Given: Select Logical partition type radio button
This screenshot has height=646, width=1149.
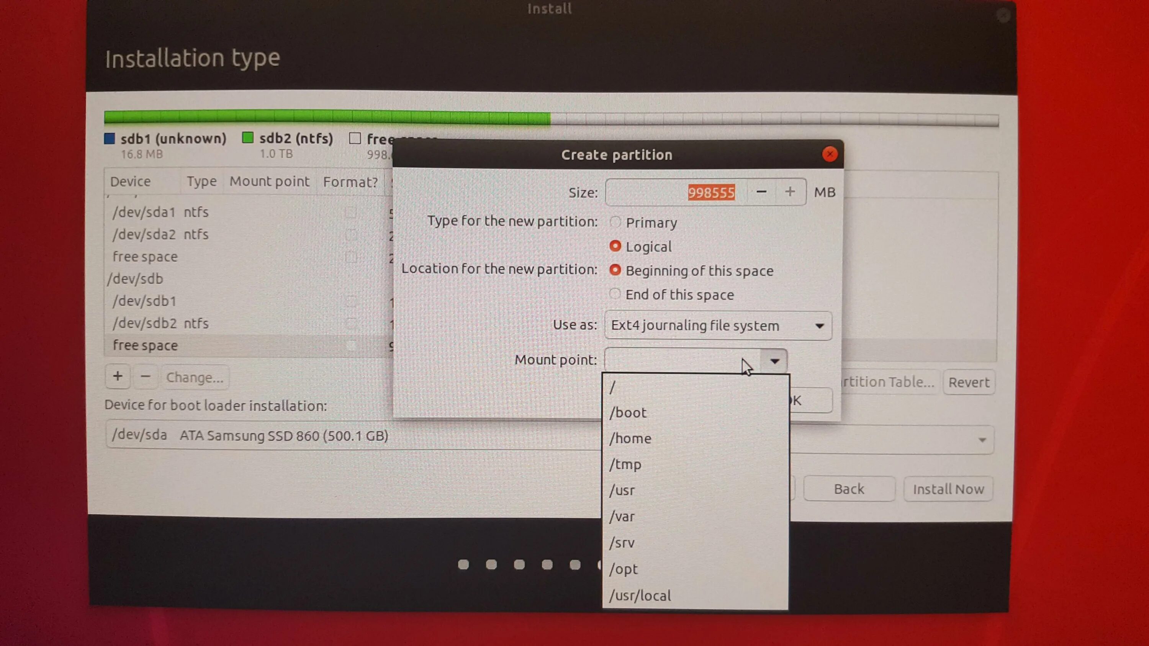Looking at the screenshot, I should [615, 246].
